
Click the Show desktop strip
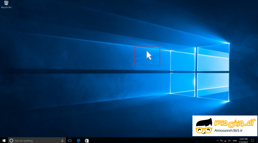coord(257,140)
